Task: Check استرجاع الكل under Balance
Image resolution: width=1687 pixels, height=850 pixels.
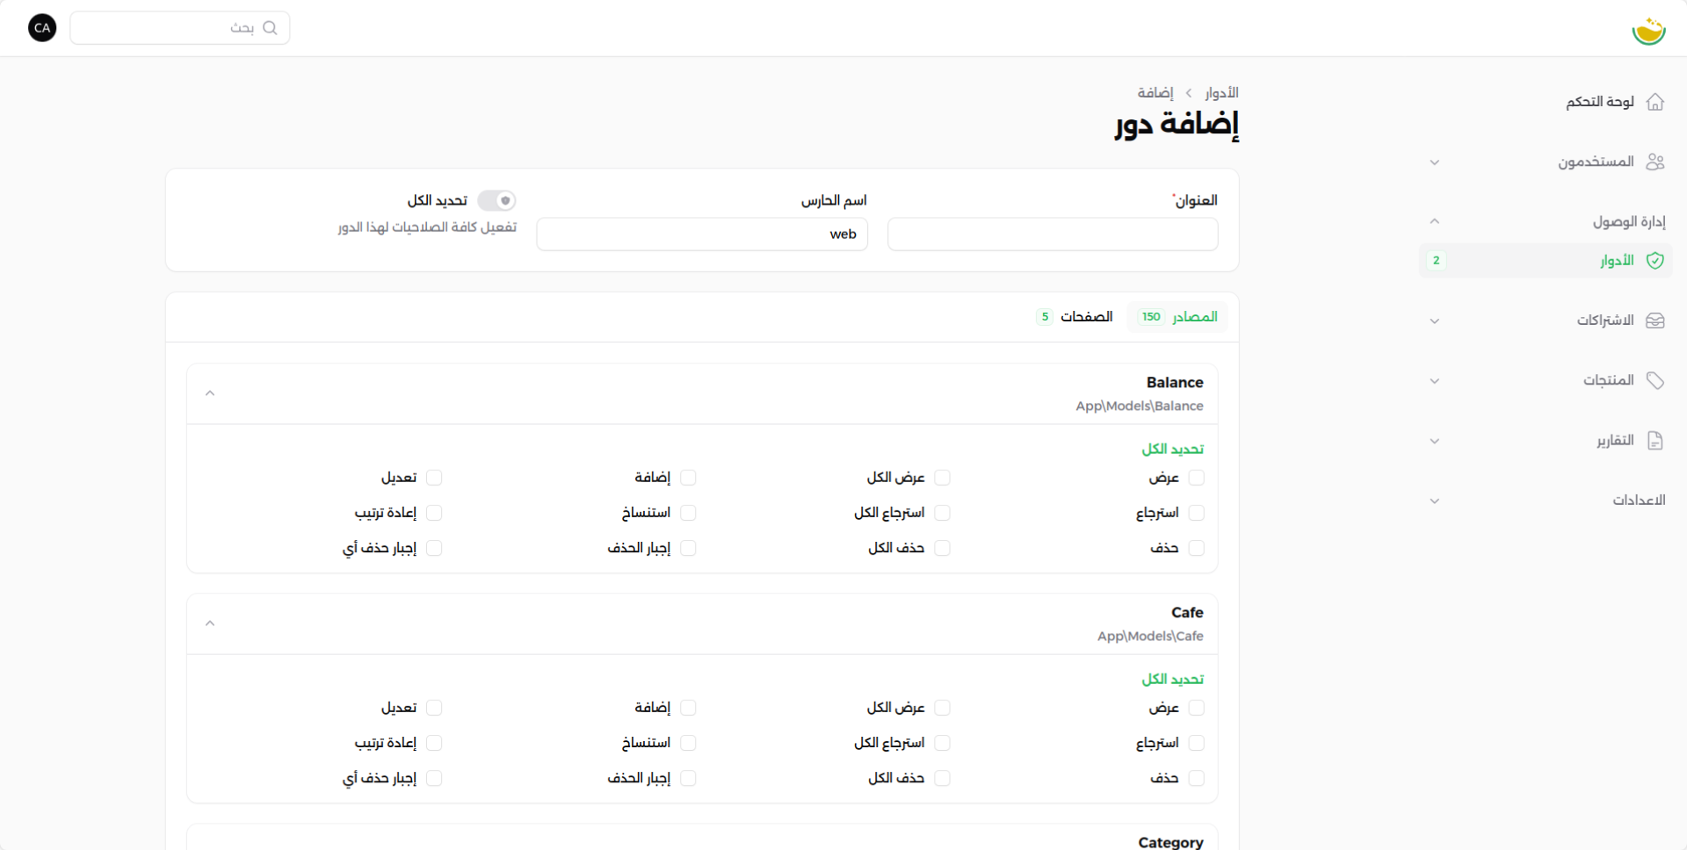Action: point(942,513)
